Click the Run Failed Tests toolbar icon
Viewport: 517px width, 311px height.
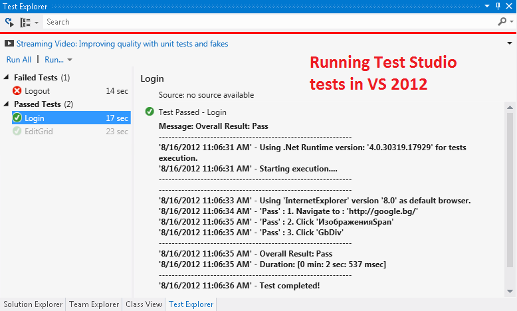(9, 23)
